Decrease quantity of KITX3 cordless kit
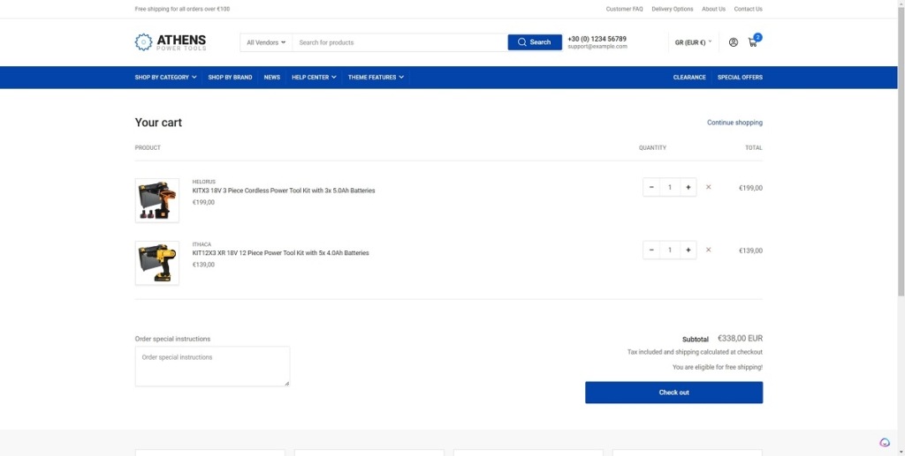Viewport: 905px width, 456px height. [x=651, y=187]
